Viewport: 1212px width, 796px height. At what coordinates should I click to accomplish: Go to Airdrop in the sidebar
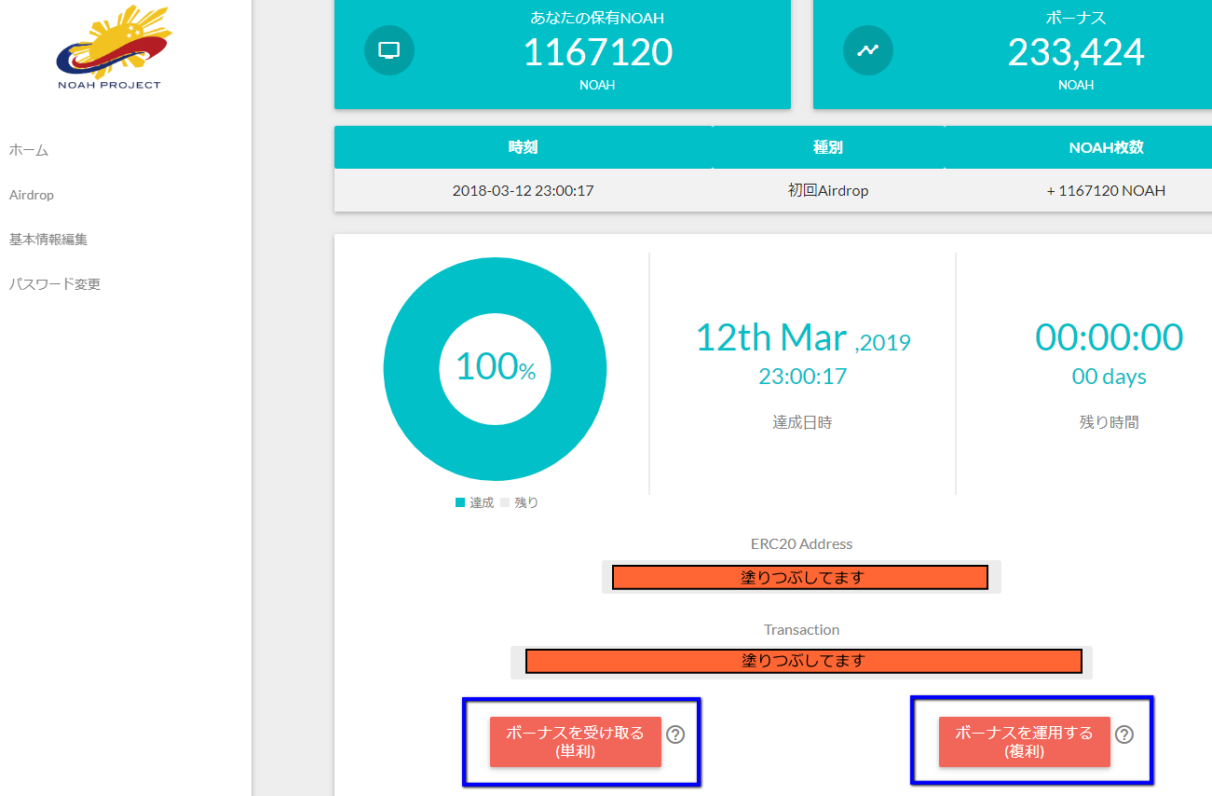(x=32, y=195)
